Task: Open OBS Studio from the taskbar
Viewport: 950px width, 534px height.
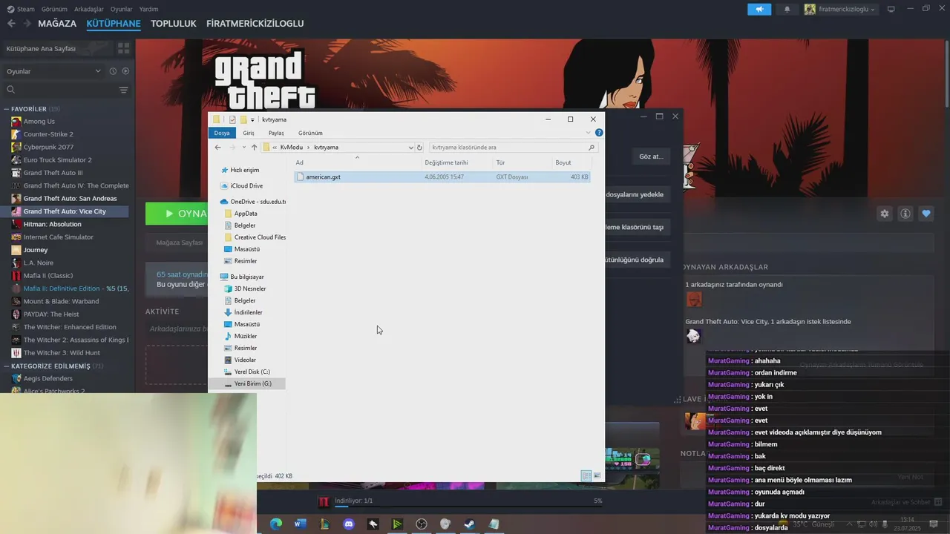Action: 422,524
